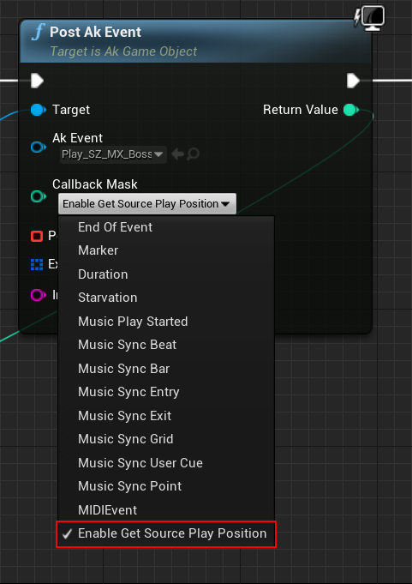
Task: Toggle the Music Sync Beat option
Action: (166, 345)
